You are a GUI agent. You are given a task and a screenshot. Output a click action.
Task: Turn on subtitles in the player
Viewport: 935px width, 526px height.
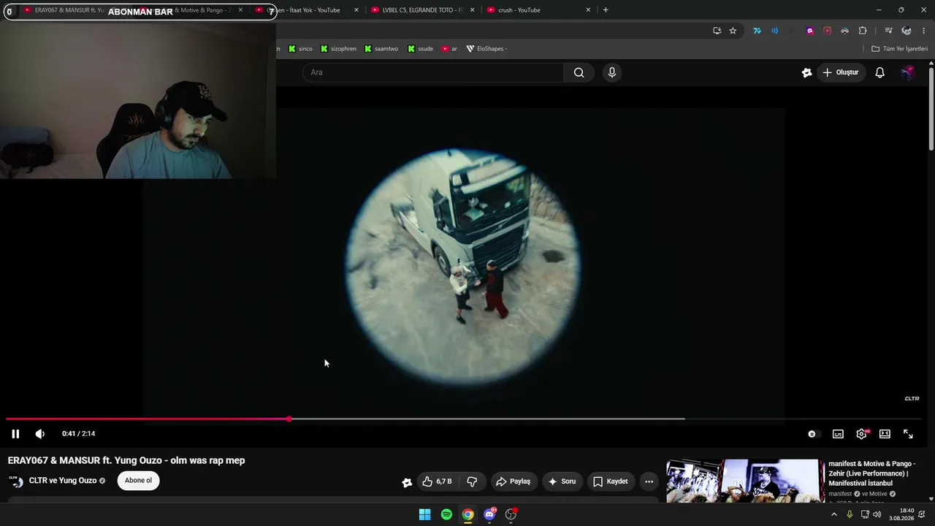pyautogui.click(x=838, y=434)
